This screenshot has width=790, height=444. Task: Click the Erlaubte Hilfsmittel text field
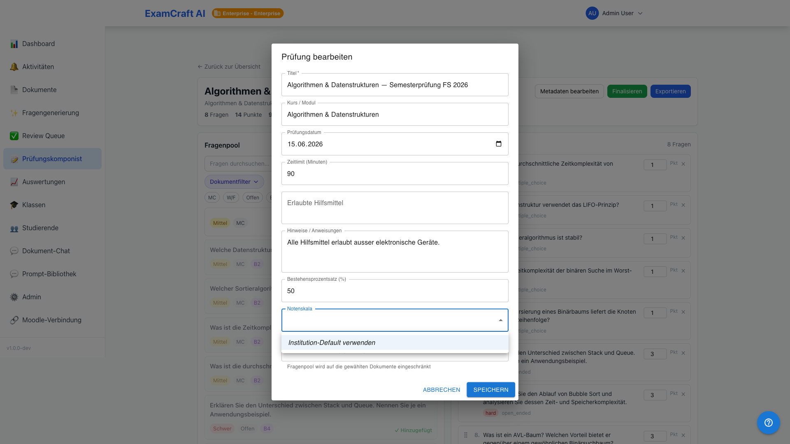click(x=395, y=208)
